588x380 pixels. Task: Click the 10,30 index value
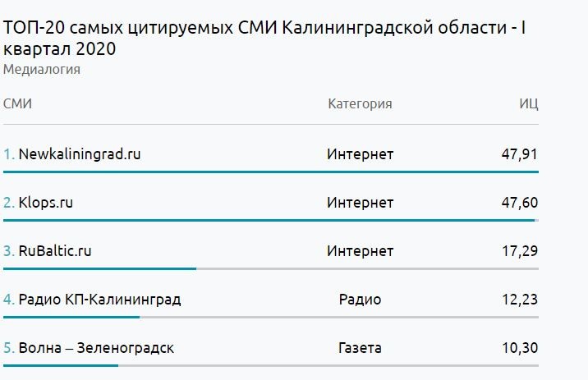(519, 348)
